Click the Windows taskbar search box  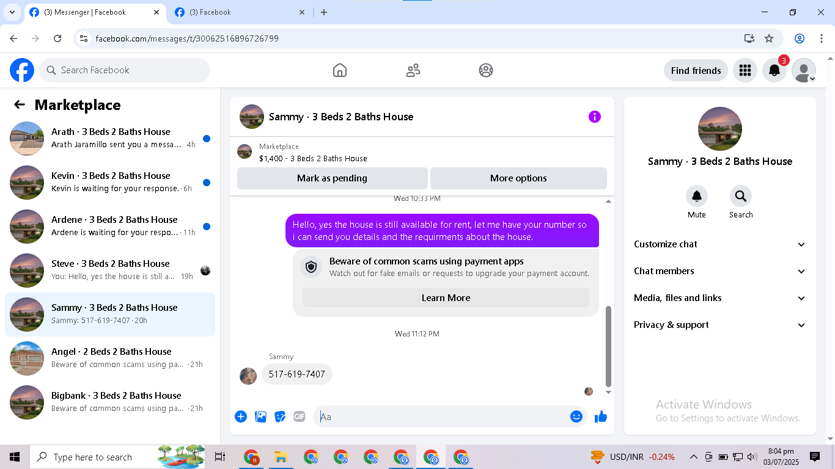point(118,457)
